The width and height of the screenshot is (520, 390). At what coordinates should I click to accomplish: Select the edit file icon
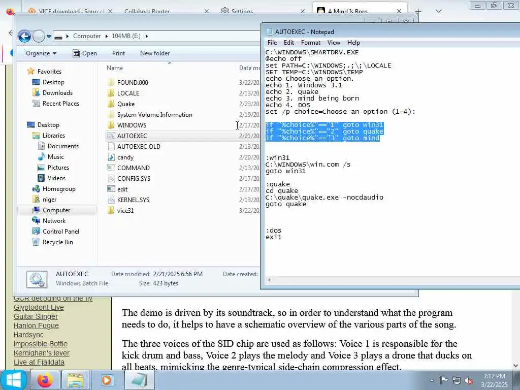(111, 189)
